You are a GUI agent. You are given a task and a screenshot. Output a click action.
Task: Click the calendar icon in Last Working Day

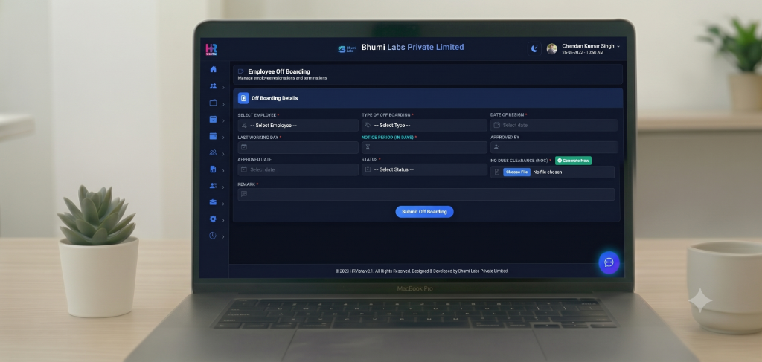tap(244, 147)
